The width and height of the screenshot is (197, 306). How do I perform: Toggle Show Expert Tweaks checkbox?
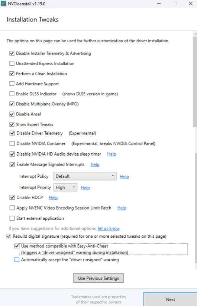12,124
